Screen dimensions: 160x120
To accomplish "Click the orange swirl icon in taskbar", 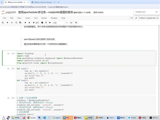I will click(x=24, y=118).
